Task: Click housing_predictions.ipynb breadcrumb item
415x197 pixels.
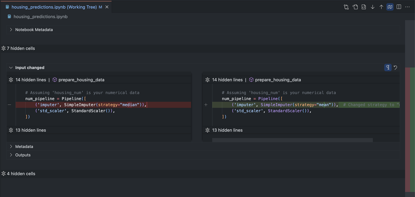Action: [x=40, y=17]
